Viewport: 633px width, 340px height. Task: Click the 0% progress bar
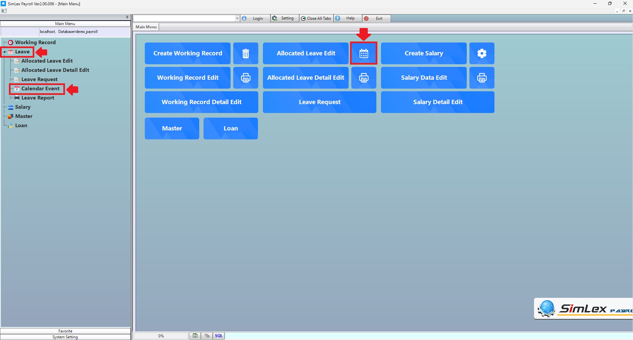tap(161, 336)
